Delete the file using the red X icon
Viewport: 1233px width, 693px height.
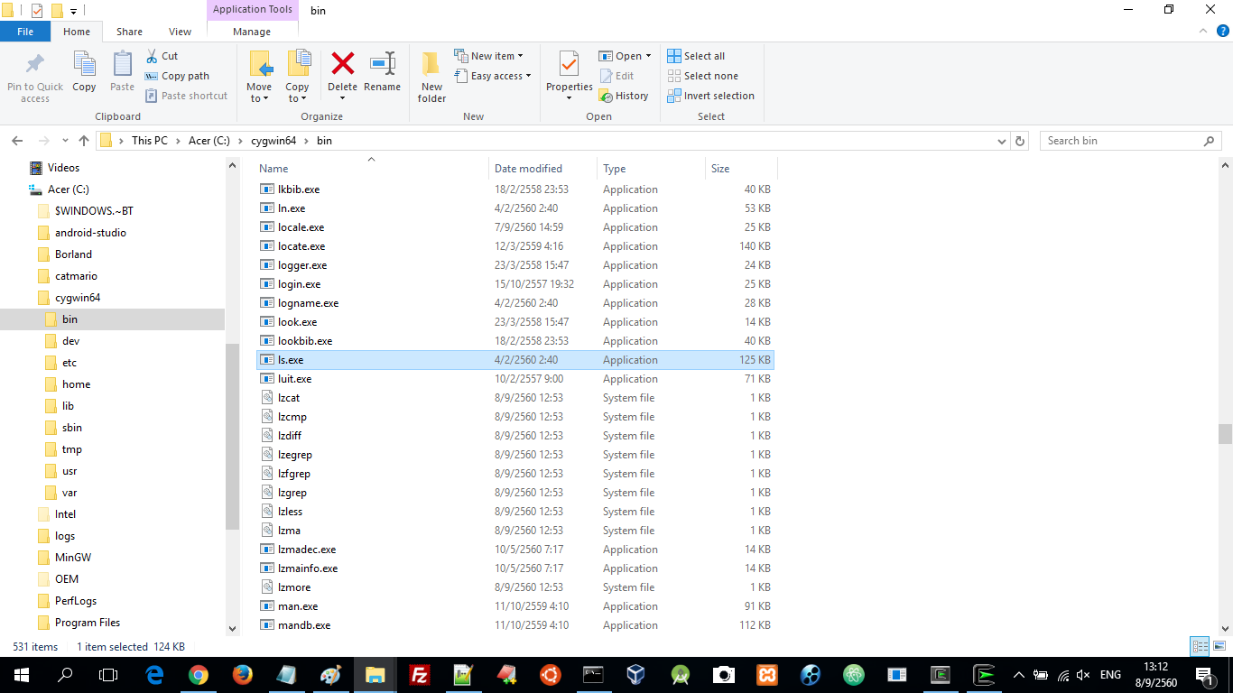(342, 63)
